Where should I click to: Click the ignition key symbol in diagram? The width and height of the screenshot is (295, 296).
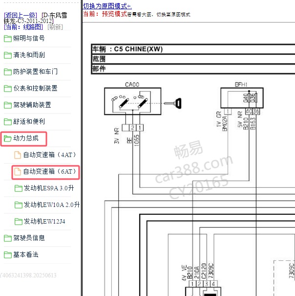point(173,103)
